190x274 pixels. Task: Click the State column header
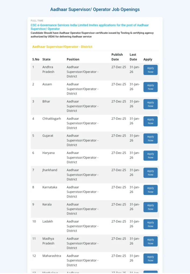46,59
